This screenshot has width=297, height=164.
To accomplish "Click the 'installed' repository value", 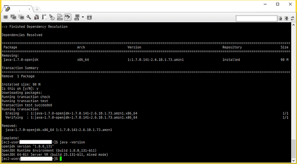I will [x=231, y=60].
